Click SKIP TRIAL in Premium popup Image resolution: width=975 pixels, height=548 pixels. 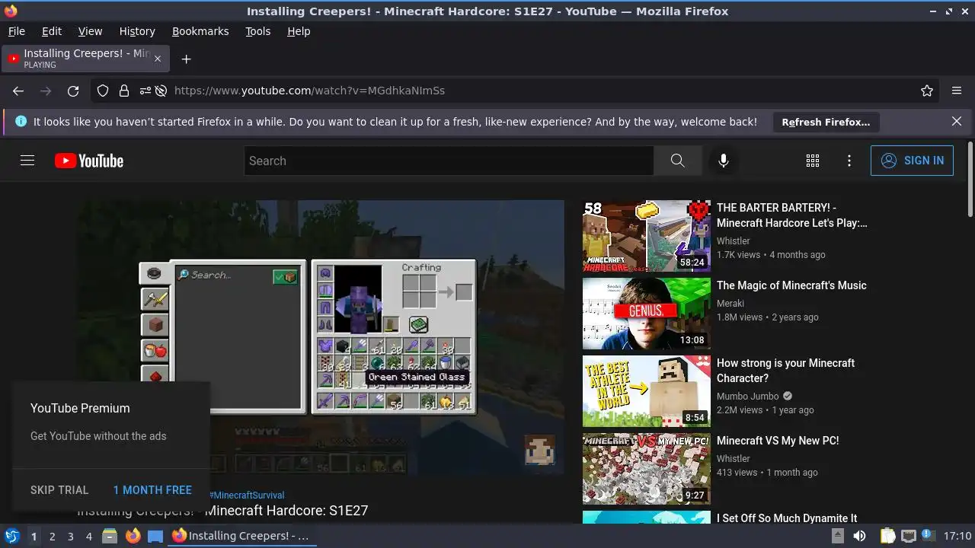59,490
